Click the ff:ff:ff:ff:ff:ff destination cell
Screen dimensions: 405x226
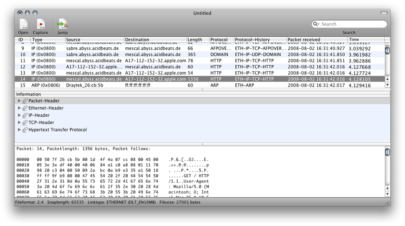(138, 85)
